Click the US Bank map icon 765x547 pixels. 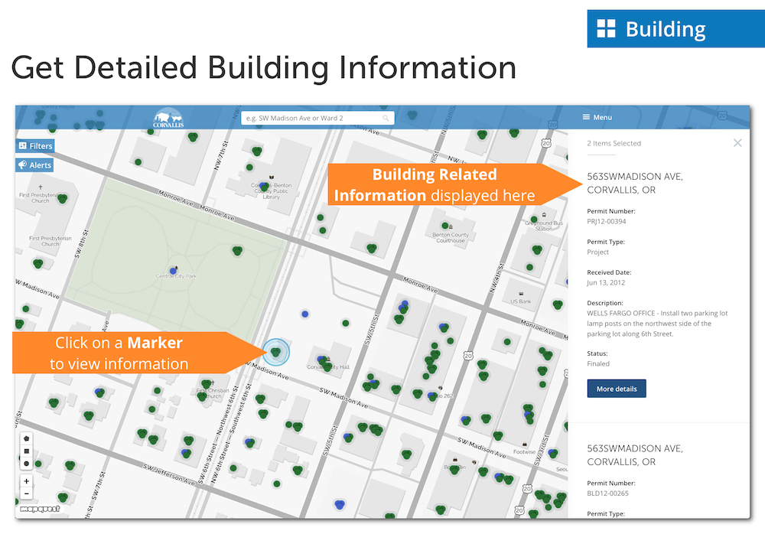pos(521,294)
